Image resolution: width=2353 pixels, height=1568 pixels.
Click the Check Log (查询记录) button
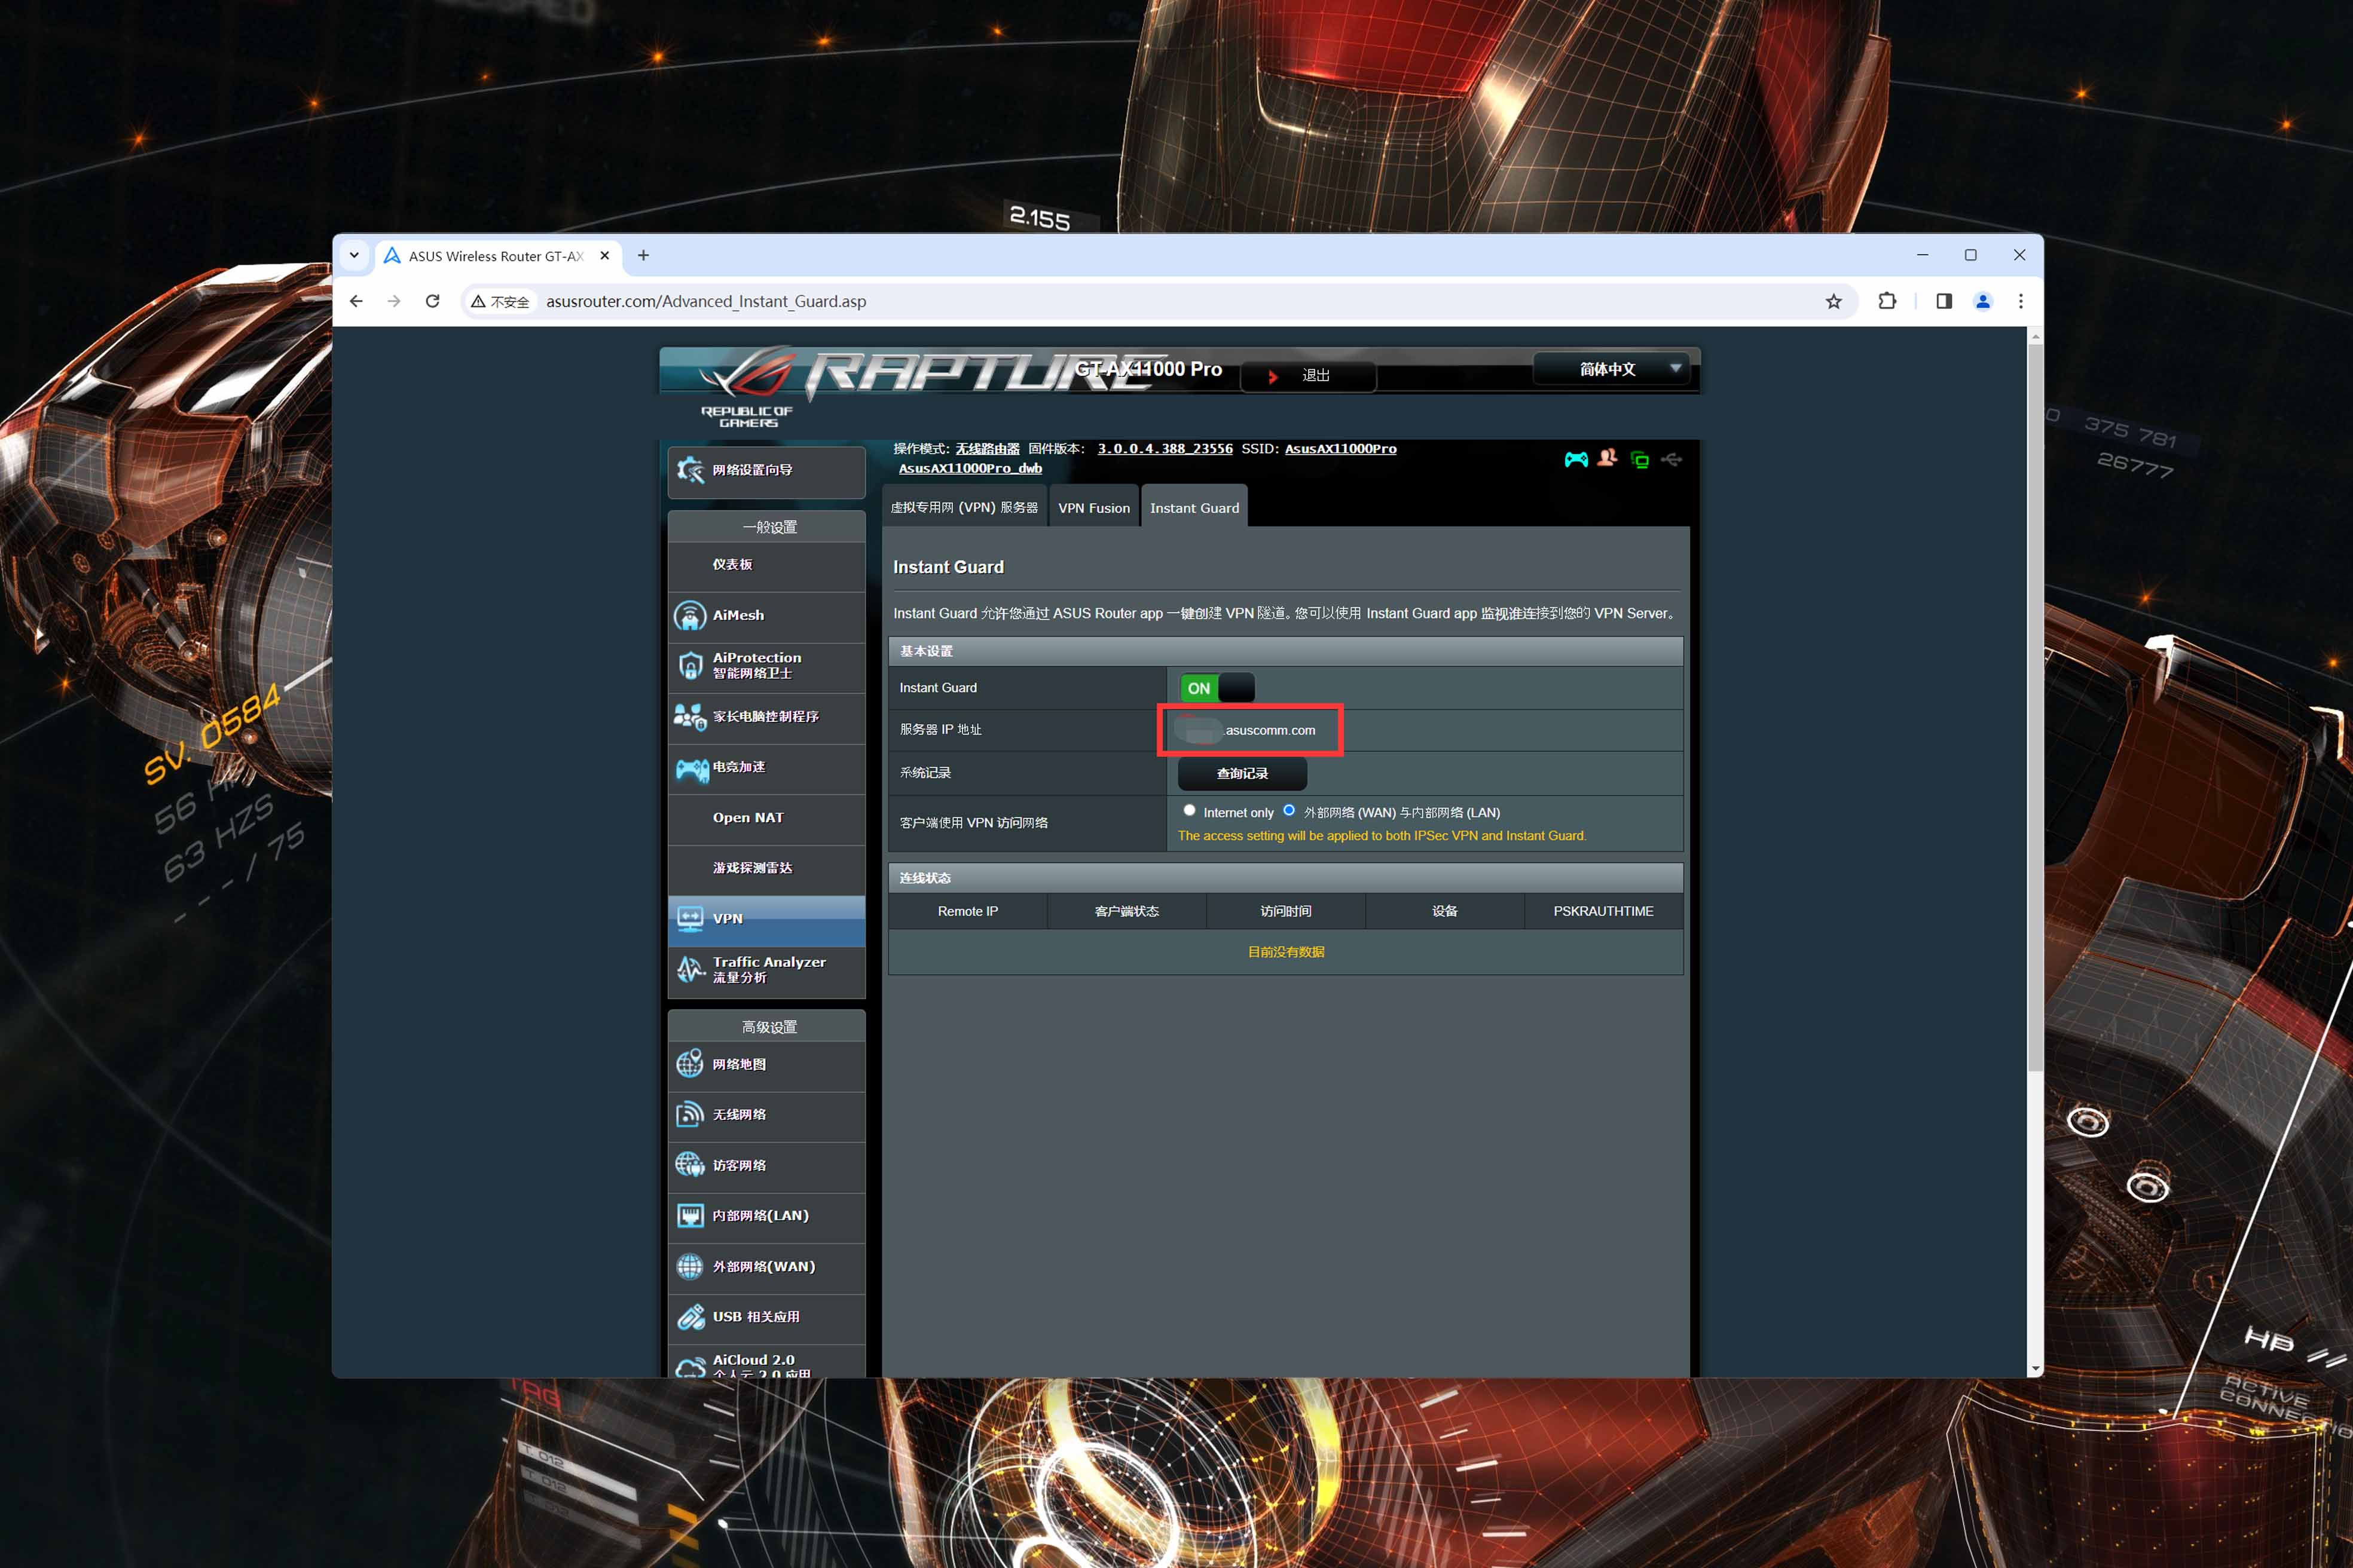point(1242,773)
